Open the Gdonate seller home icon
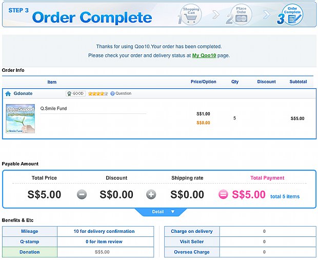 8,93
